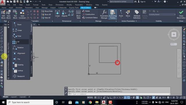186x105 pixels.
Task: Toggle ortho mode in status bar
Action: pos(111,97)
